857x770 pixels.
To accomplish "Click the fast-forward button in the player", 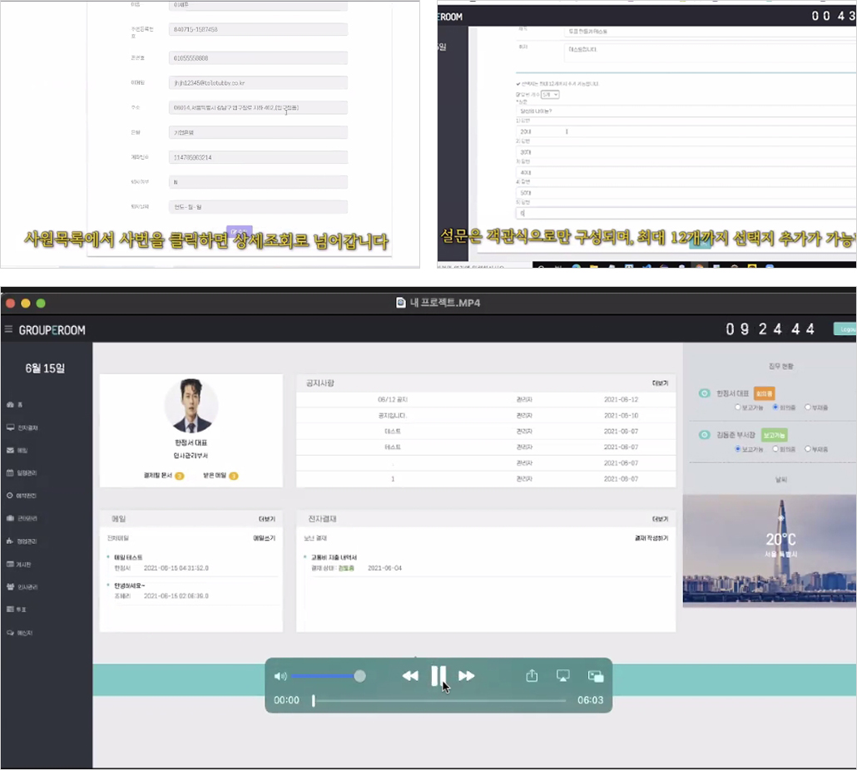I will [466, 676].
